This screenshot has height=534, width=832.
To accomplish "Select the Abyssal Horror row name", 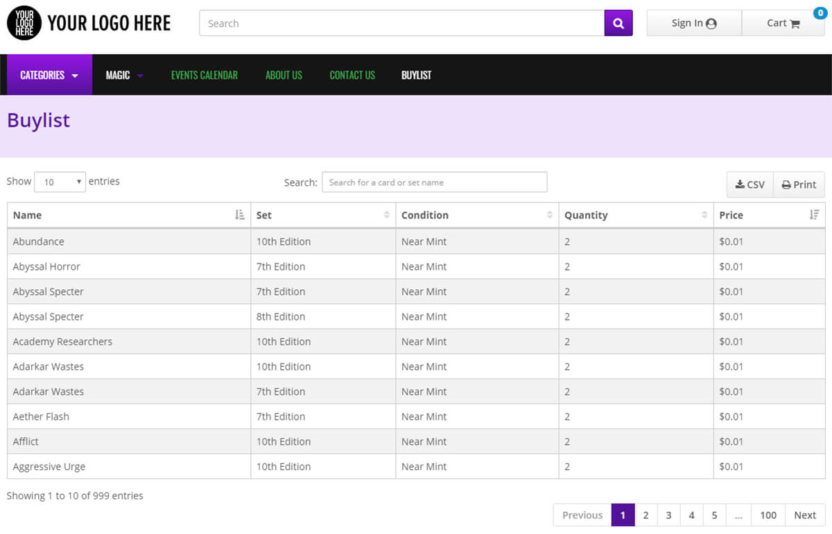I will 46,266.
